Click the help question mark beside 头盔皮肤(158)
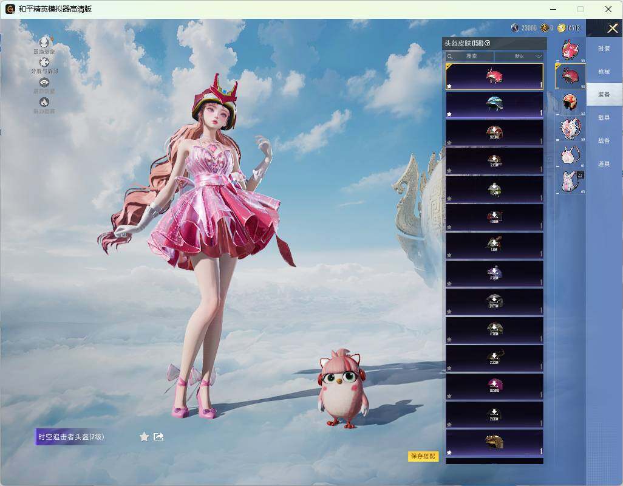Screen dimensions: 623x486 pyautogui.click(x=488, y=43)
